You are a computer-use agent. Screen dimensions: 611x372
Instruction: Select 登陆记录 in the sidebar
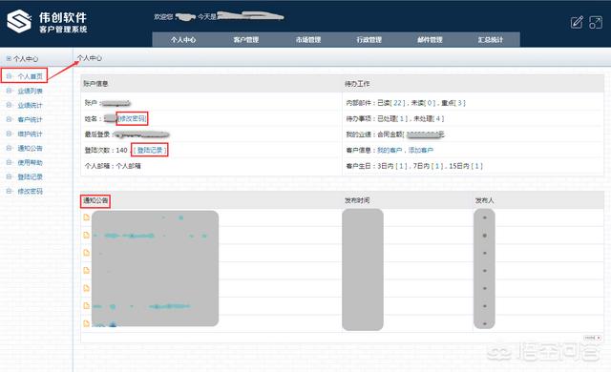(30, 177)
